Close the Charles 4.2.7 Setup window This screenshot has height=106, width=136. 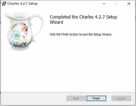129,4
